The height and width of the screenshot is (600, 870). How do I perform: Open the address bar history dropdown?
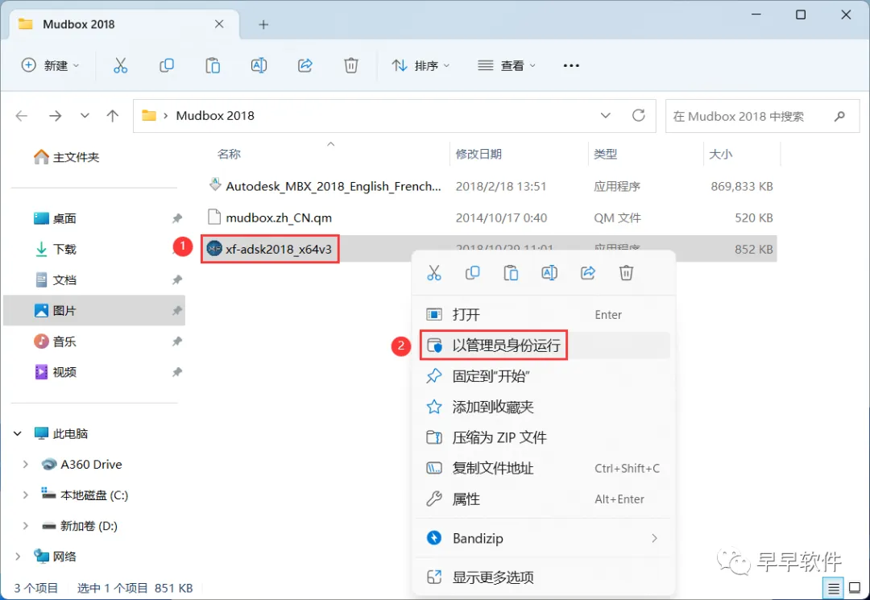[x=605, y=115]
